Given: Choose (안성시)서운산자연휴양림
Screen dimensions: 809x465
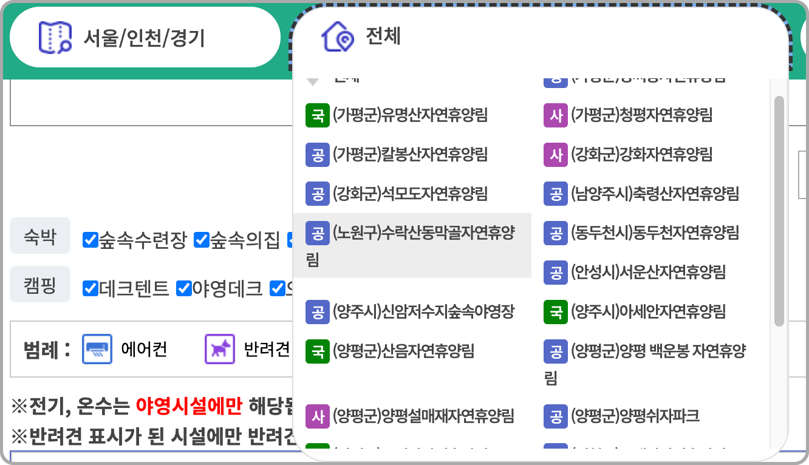Looking at the screenshot, I should tap(650, 272).
